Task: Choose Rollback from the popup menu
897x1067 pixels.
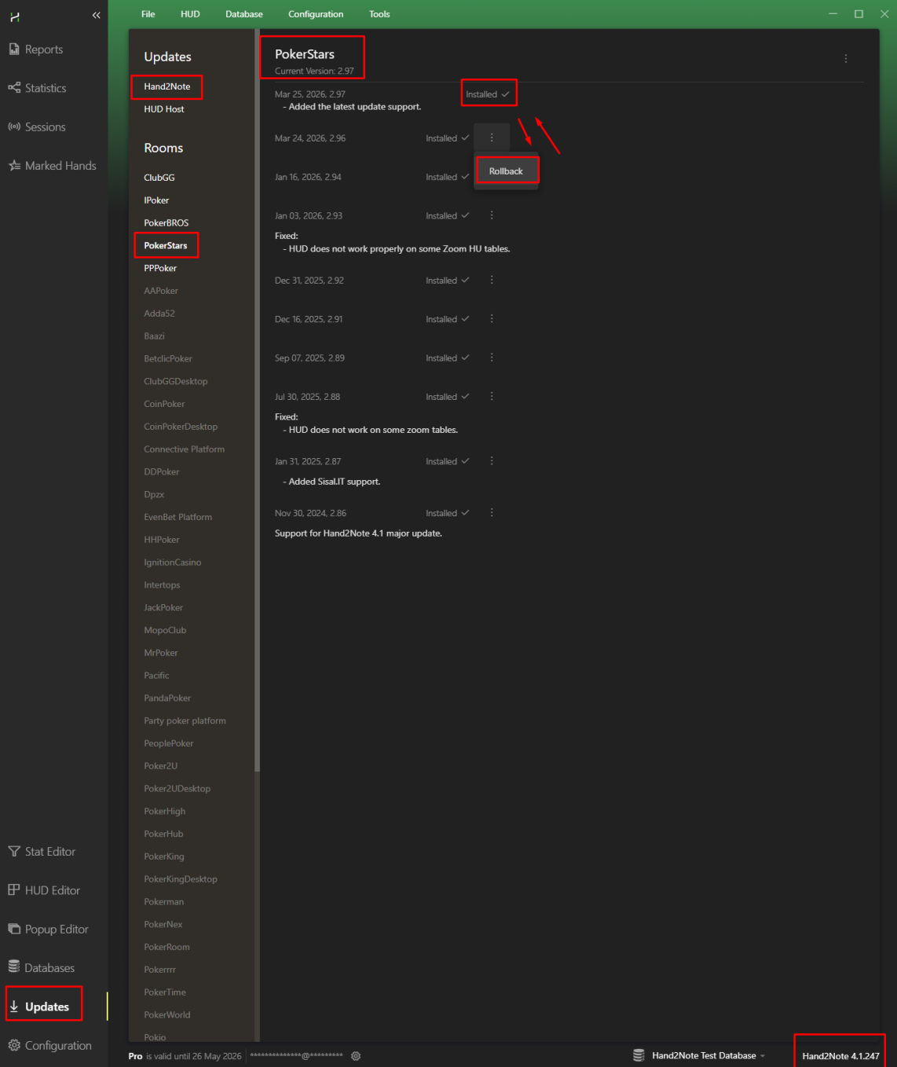Action: 506,171
